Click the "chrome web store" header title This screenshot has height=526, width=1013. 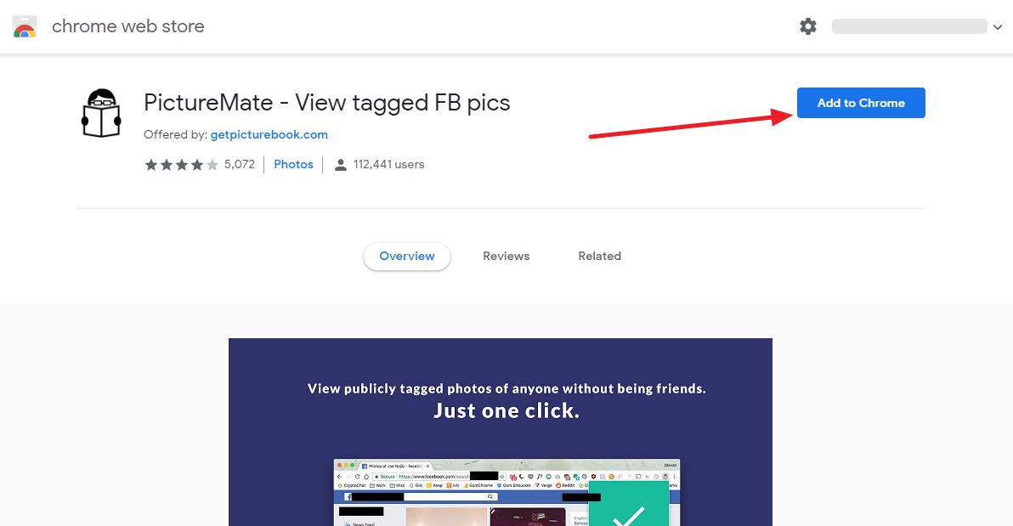pos(128,26)
